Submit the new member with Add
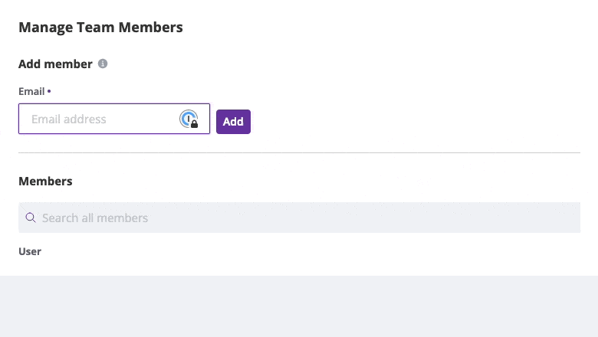This screenshot has width=598, height=337. pyautogui.click(x=233, y=122)
